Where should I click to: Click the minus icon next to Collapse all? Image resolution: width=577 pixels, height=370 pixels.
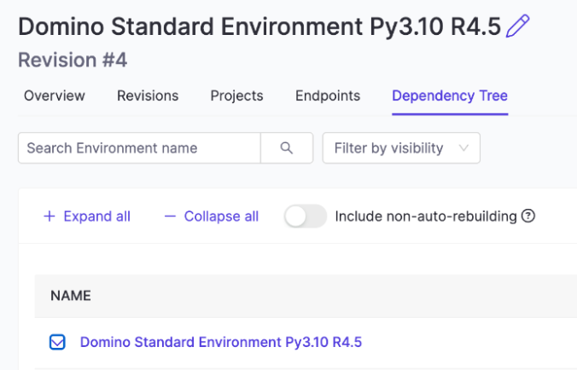click(170, 217)
